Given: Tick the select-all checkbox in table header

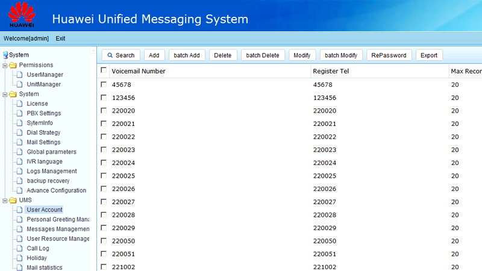Looking at the screenshot, I should pos(104,70).
